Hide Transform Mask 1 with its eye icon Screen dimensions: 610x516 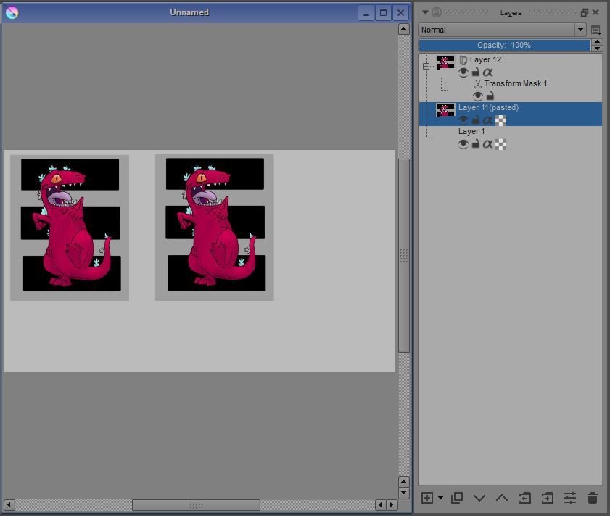[478, 96]
